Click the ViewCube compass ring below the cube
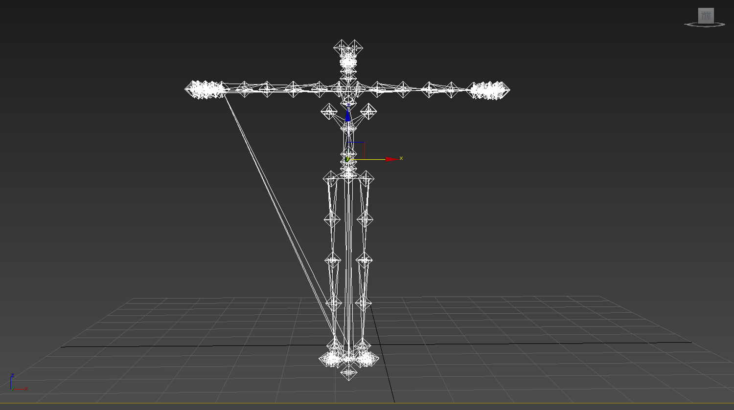This screenshot has width=734, height=410. click(x=705, y=25)
